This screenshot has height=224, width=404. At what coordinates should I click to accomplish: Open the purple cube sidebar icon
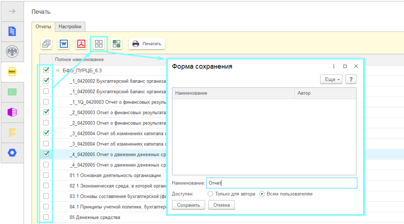pyautogui.click(x=12, y=112)
